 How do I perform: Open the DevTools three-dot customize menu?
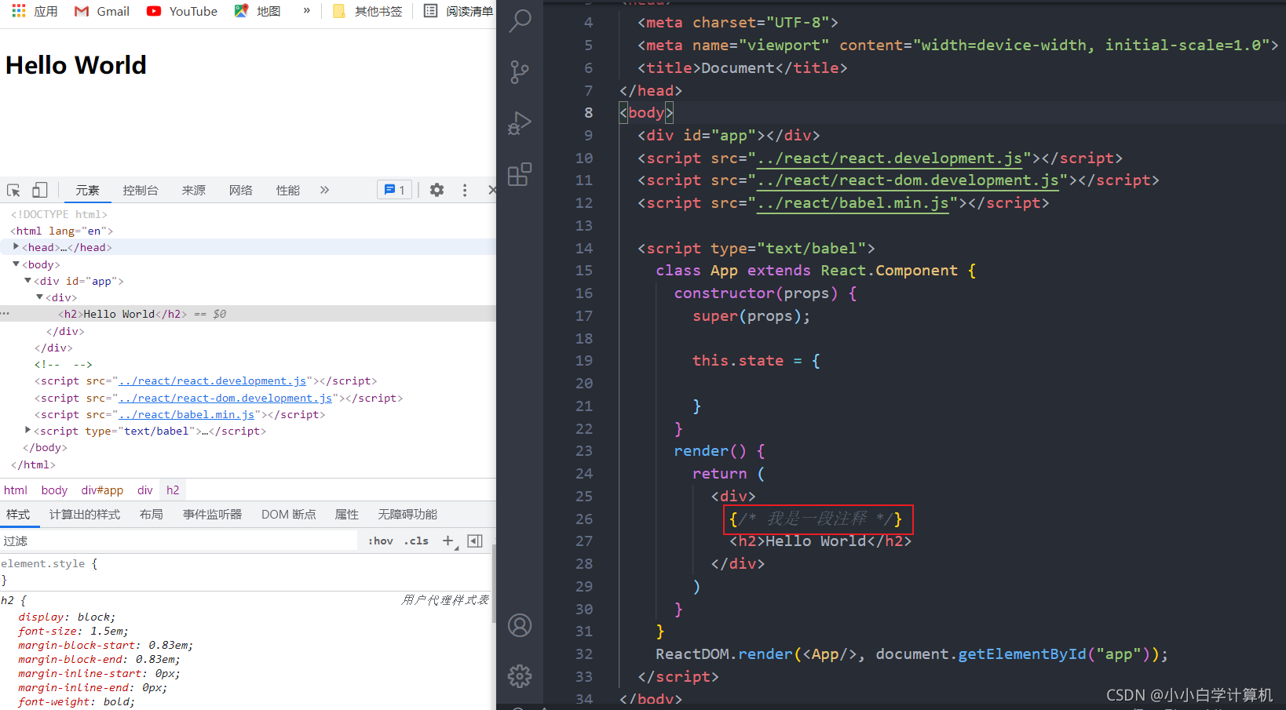464,190
